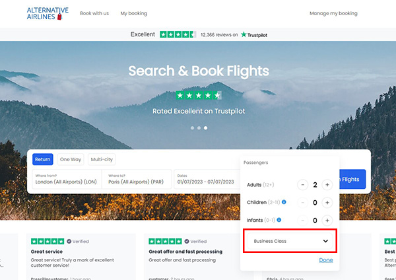
Task: Click the Adults (12+) label
Action: tap(261, 185)
